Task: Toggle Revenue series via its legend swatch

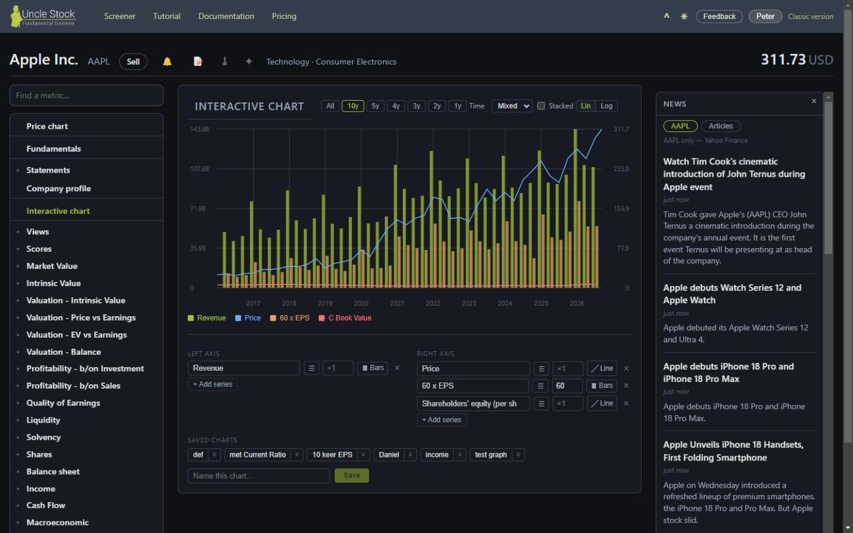Action: click(191, 318)
